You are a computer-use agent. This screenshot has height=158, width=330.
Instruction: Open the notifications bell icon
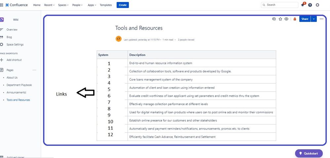click(303, 5)
